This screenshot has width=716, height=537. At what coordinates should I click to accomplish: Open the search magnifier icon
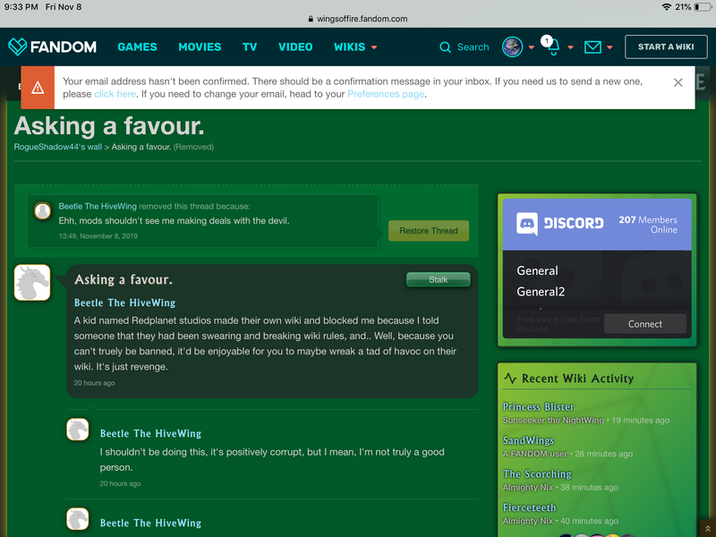point(446,47)
